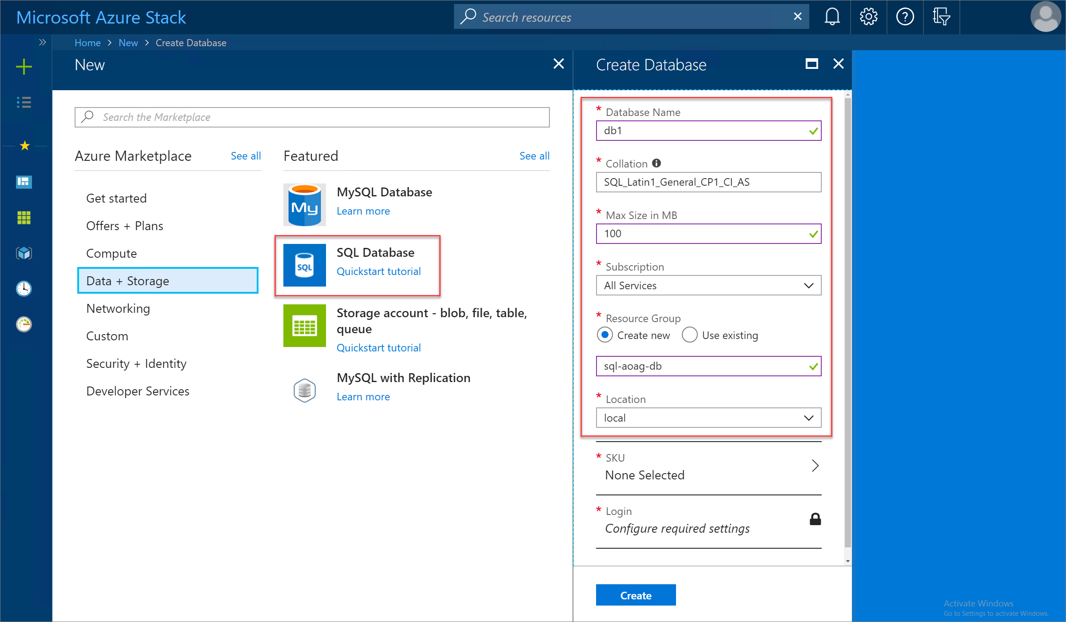Click See all in the Featured section
The height and width of the screenshot is (622, 1066).
534,155
